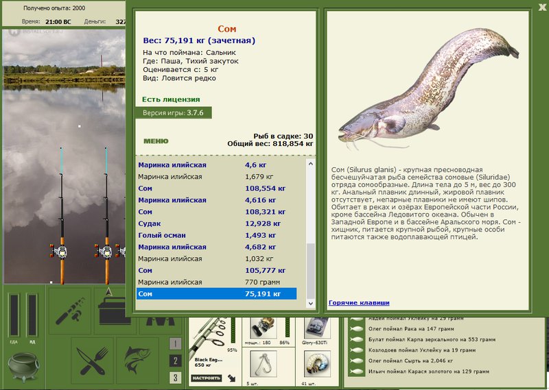Image resolution: width=549 pixels, height=390 pixels.
Task: Click the hook item showing 5 шт.
Action: click(x=264, y=365)
